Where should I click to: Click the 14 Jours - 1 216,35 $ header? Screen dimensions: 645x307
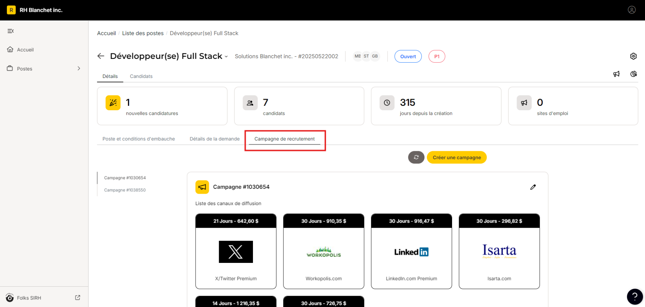pos(236,302)
